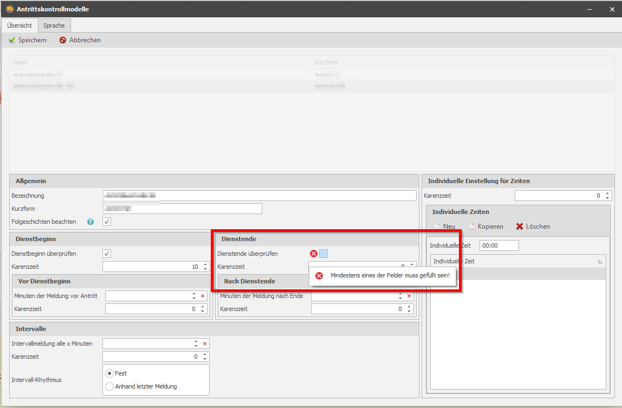Clear Minuten der Meldung vor Antritt with red X

click(203, 296)
